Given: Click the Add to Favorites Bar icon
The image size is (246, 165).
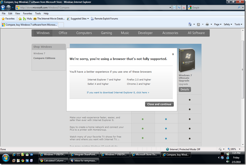Looking at the screenshot, I should coord(20,19).
